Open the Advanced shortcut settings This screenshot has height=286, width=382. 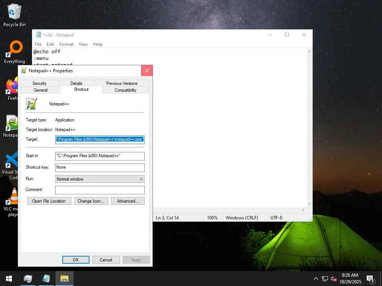[128, 201]
